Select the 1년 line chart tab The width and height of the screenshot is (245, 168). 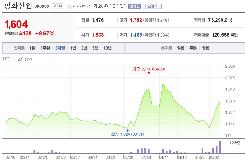[73, 48]
